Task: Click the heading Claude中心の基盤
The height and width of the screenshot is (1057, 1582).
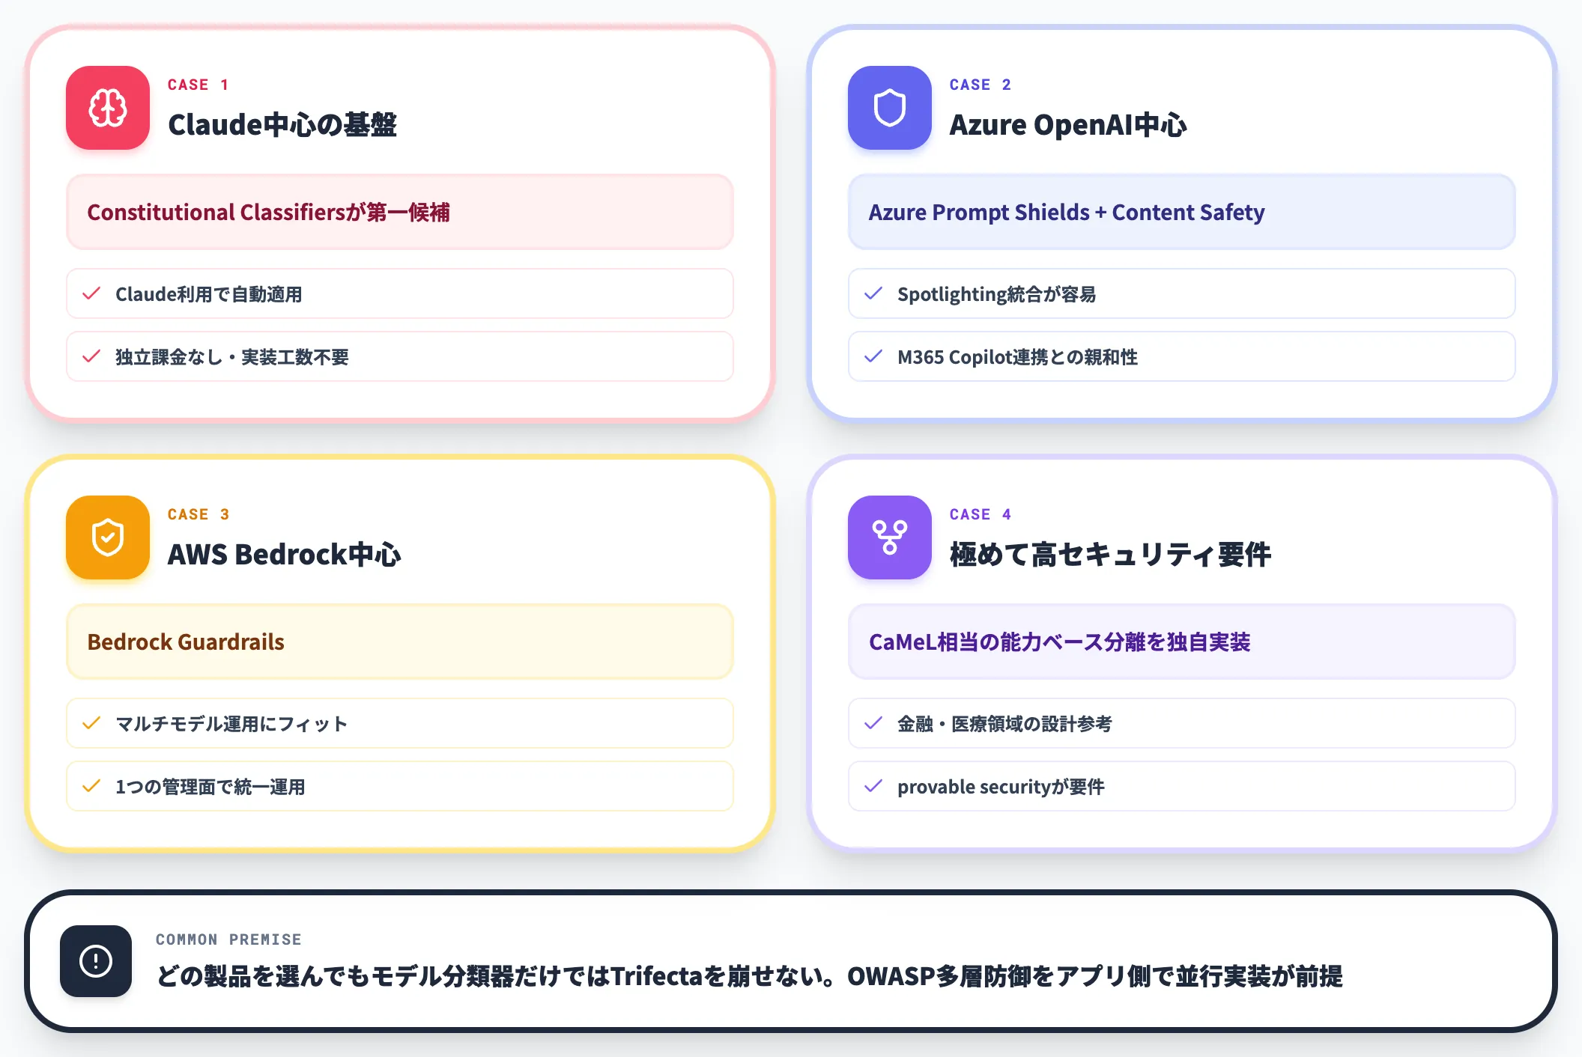Action: click(282, 124)
